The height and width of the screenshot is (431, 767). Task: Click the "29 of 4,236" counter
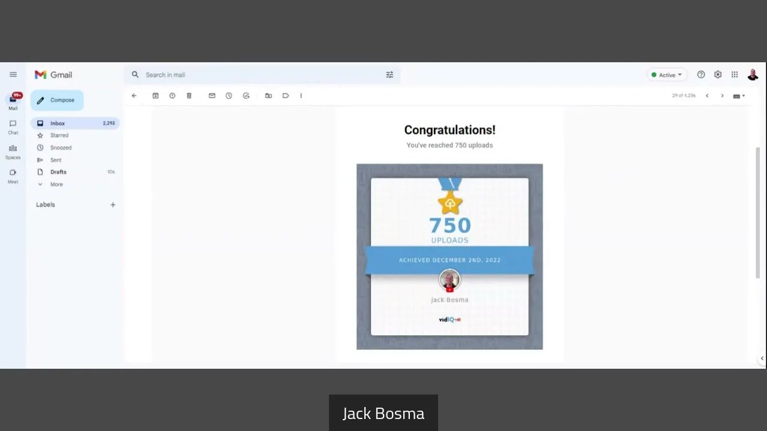[x=684, y=96]
